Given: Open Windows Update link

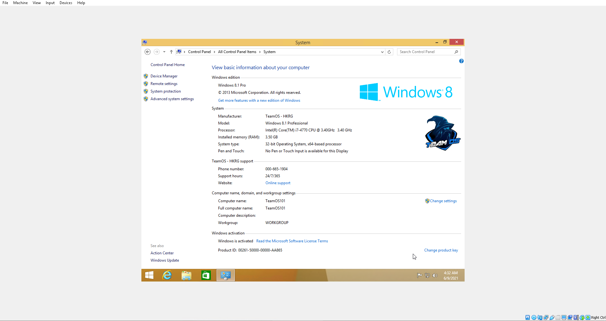Looking at the screenshot, I should click(x=165, y=260).
